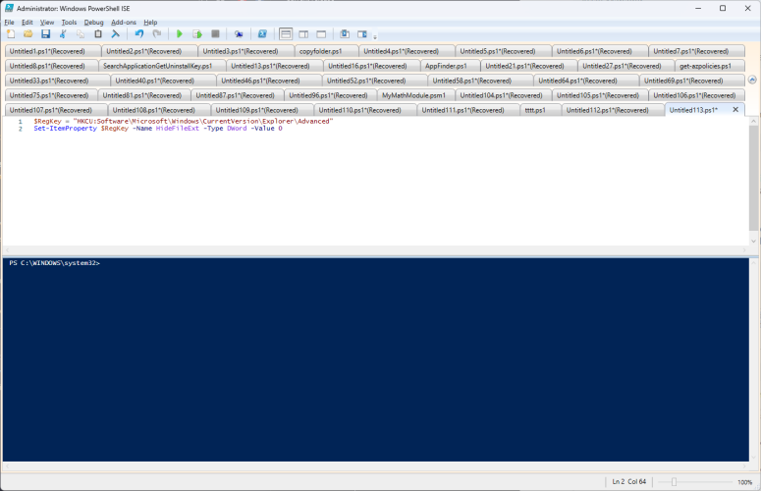The height and width of the screenshot is (491, 761).
Task: Switch to Untitled1.ps1 (Recovered) tab
Action: (x=53, y=51)
